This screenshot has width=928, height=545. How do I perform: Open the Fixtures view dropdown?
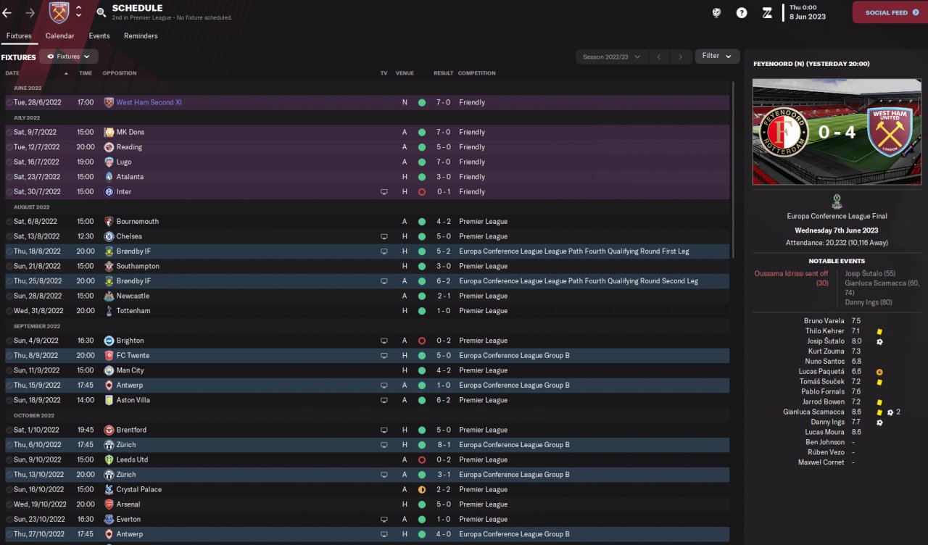click(69, 57)
